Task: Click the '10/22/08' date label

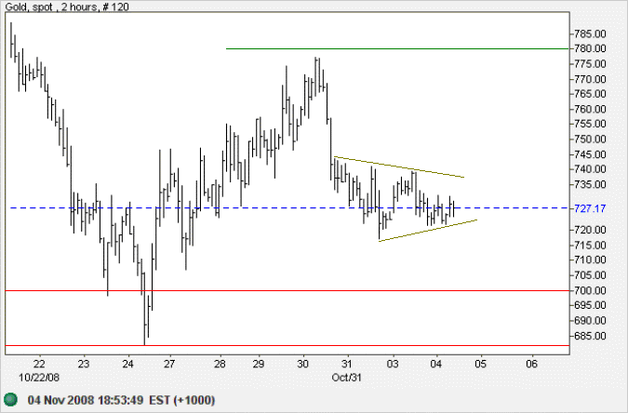Action: click(39, 378)
